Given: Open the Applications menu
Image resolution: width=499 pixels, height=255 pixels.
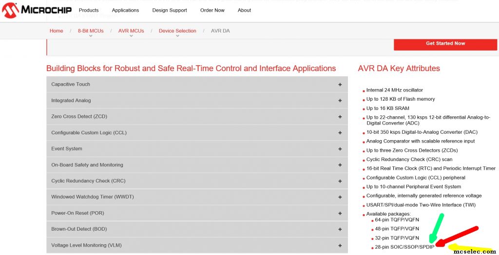Looking at the screenshot, I should pos(125,10).
